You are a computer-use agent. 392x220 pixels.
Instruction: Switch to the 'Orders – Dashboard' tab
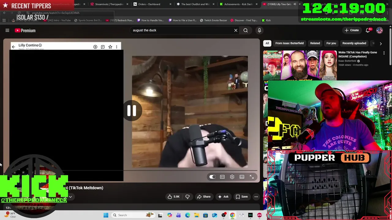click(149, 4)
